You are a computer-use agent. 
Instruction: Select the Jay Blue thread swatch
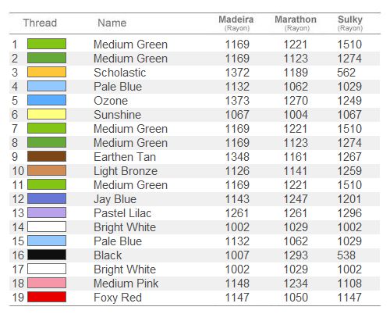[47, 198]
